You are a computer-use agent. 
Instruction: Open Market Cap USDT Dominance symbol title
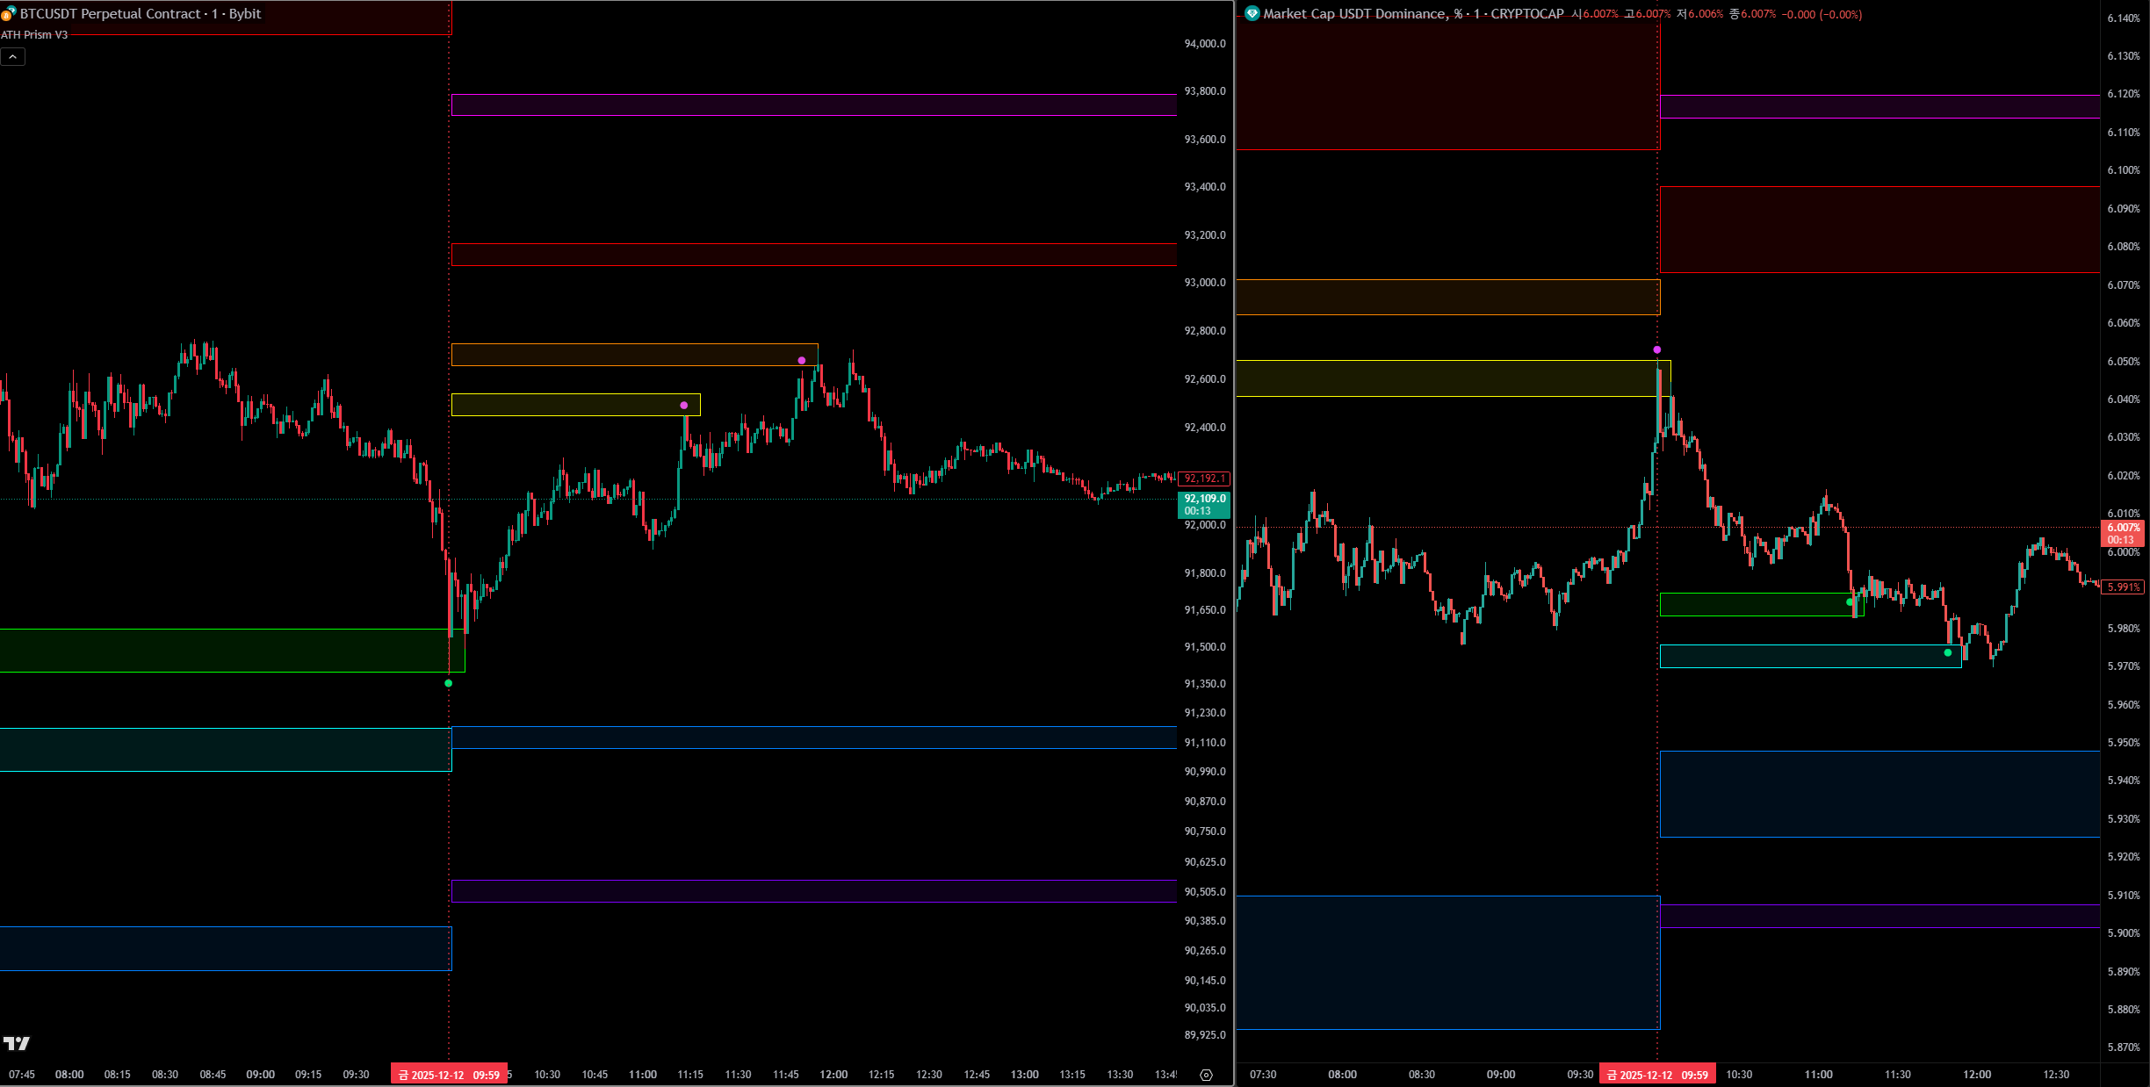pos(1413,14)
